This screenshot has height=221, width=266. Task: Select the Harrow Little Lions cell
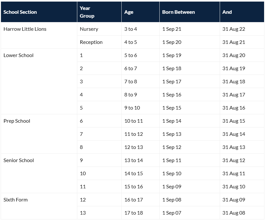pos(25,29)
